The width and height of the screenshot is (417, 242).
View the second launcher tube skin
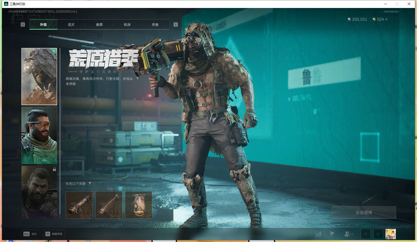tap(109, 205)
